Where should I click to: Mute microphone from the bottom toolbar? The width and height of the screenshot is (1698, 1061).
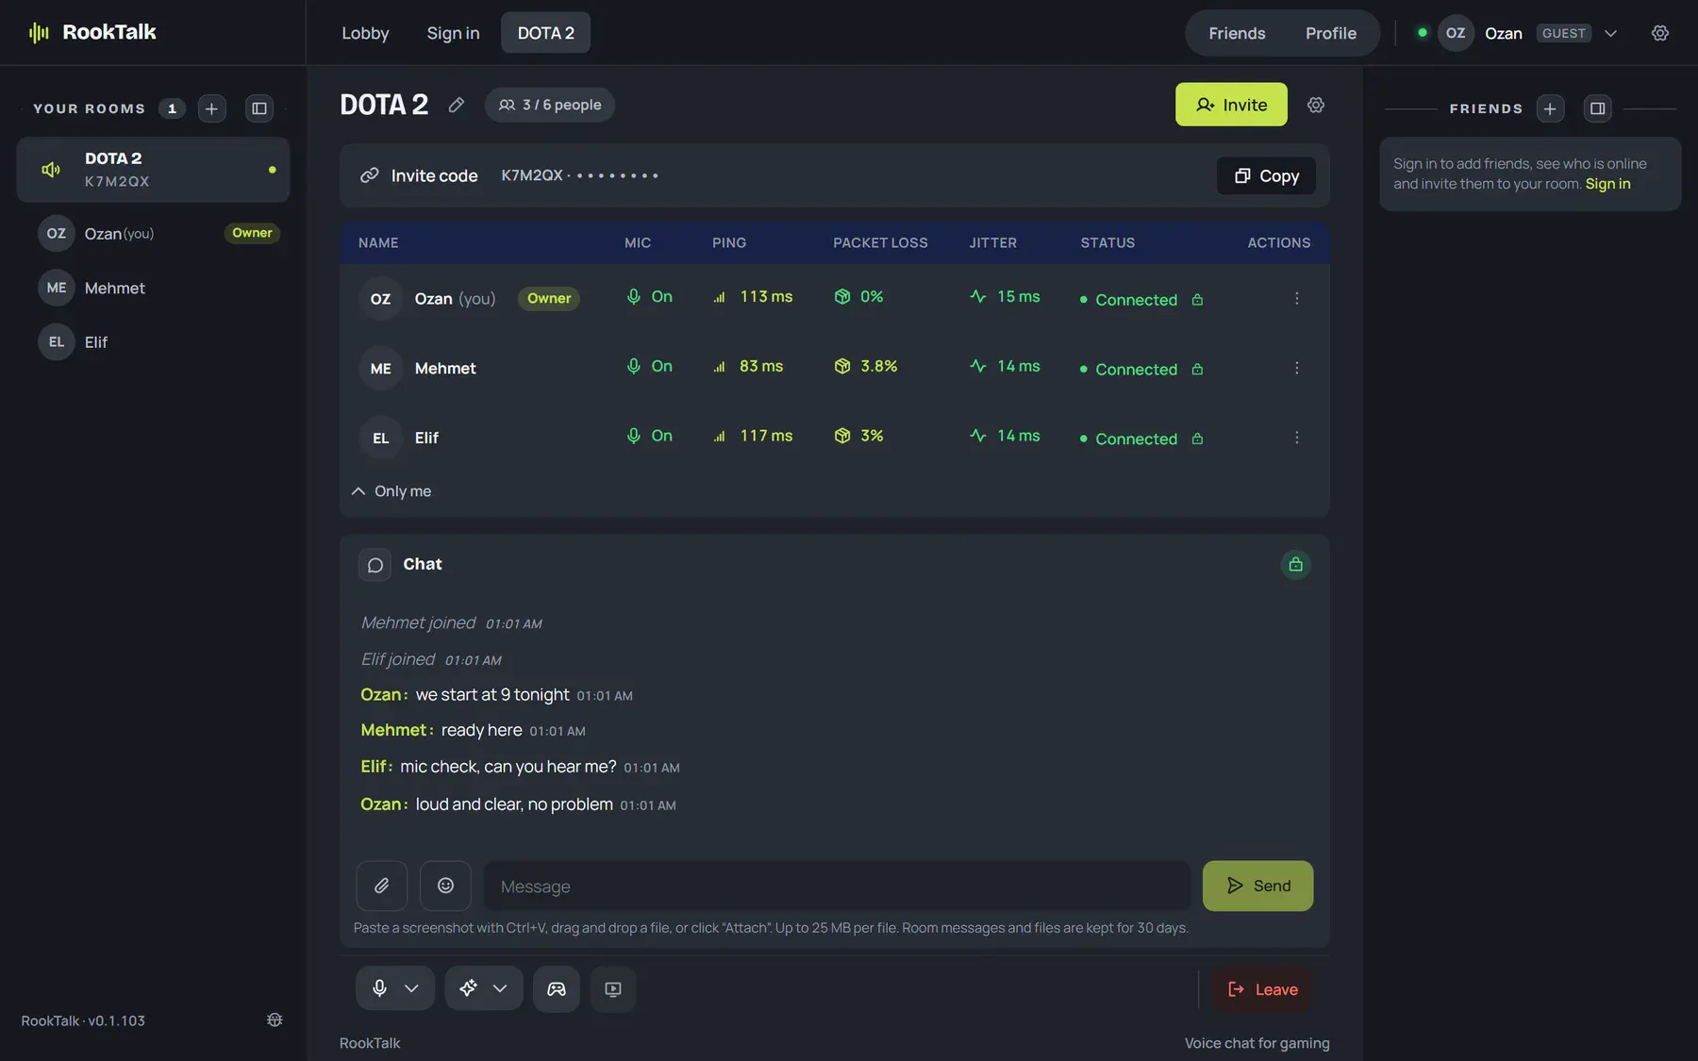(x=379, y=988)
